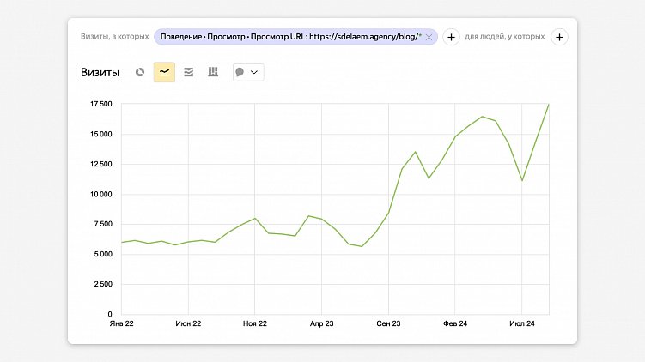Click the 17 500 y-axis value
645x362 pixels.
(x=100, y=104)
